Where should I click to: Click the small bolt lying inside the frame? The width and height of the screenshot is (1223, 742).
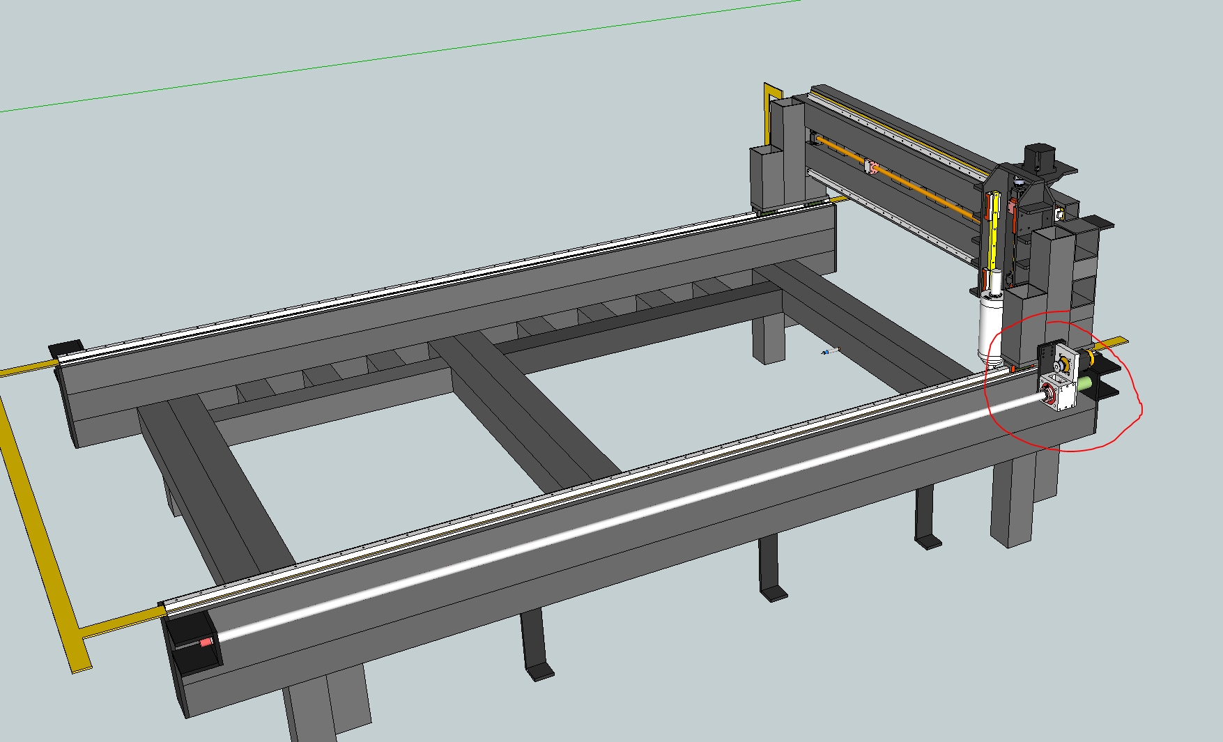coord(830,352)
